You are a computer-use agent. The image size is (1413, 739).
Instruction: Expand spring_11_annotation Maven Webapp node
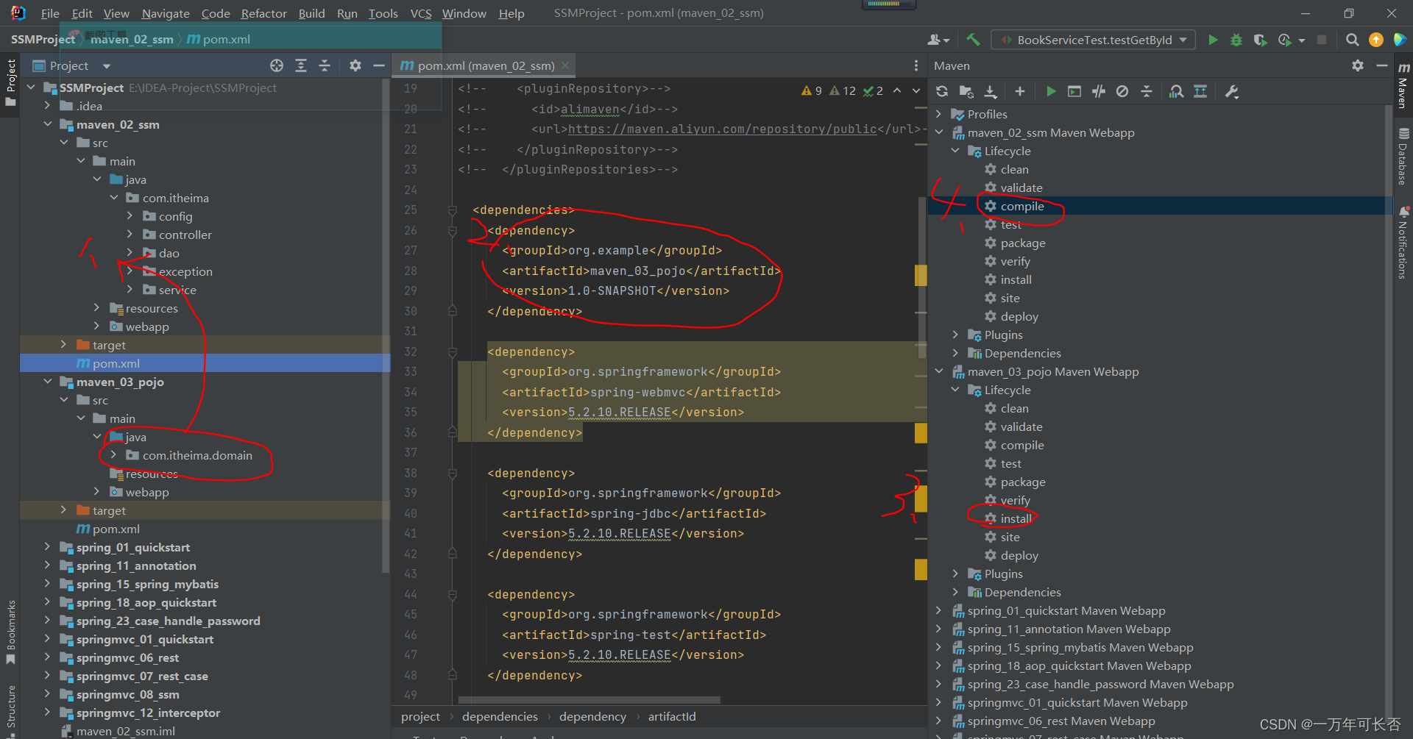pyautogui.click(x=939, y=629)
